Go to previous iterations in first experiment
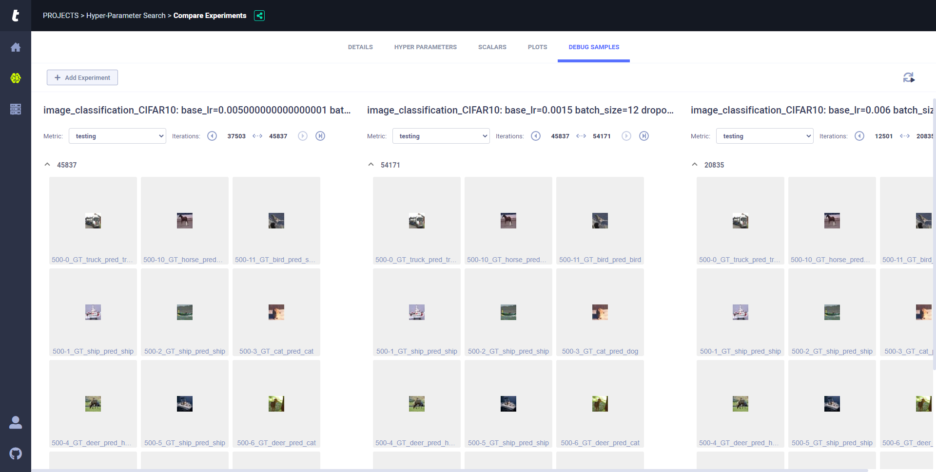This screenshot has height=472, width=936. 212,136
